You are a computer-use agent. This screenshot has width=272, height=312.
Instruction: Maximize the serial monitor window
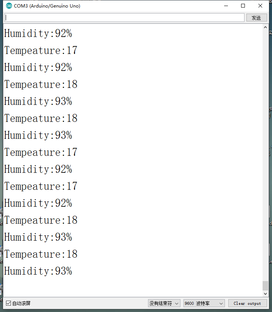[243, 6]
